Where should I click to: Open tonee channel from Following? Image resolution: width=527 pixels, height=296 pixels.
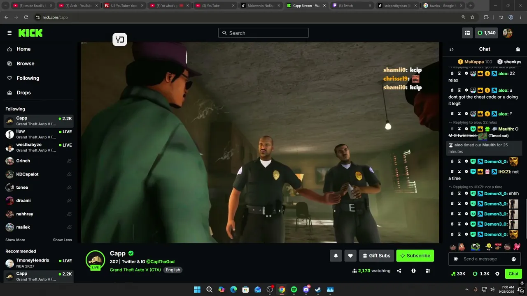tap(39, 187)
